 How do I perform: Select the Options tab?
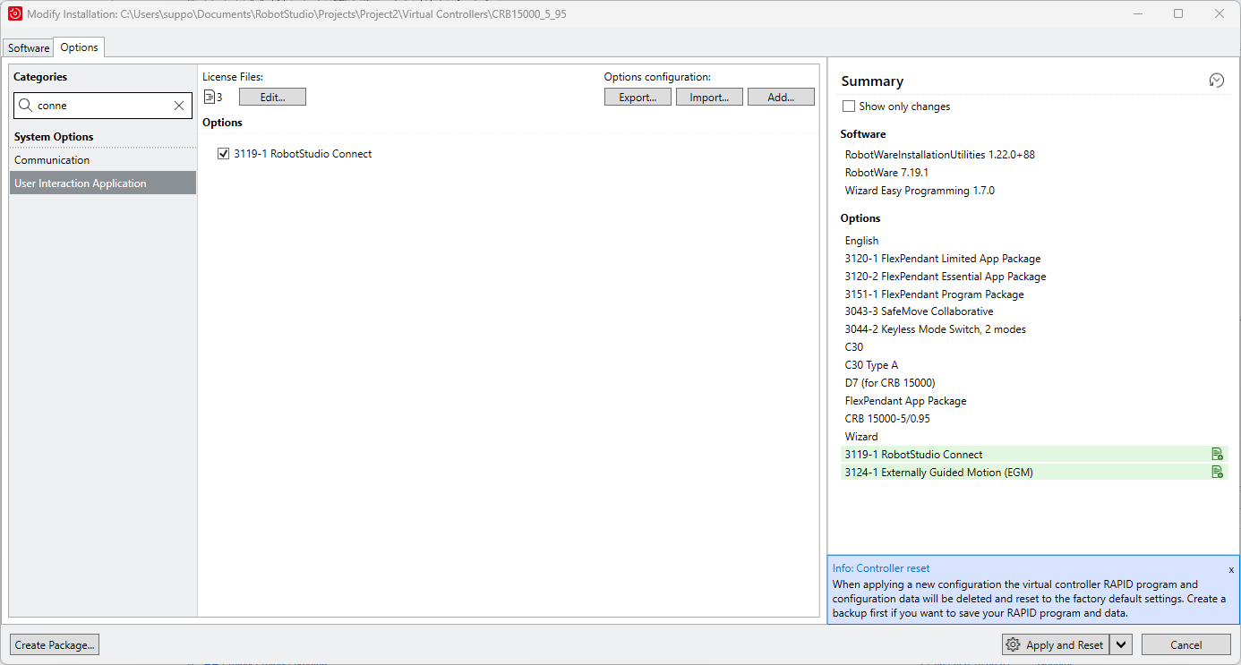click(x=79, y=47)
